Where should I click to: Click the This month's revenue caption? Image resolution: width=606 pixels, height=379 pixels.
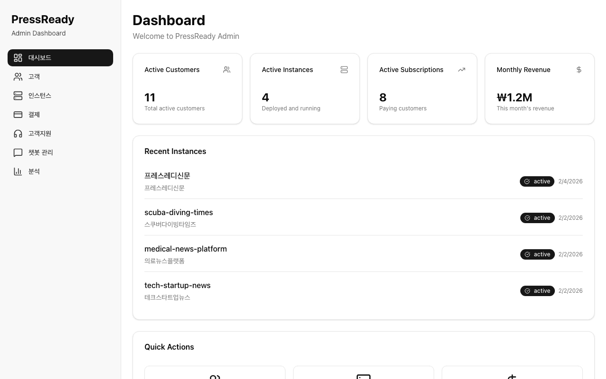[x=525, y=108]
